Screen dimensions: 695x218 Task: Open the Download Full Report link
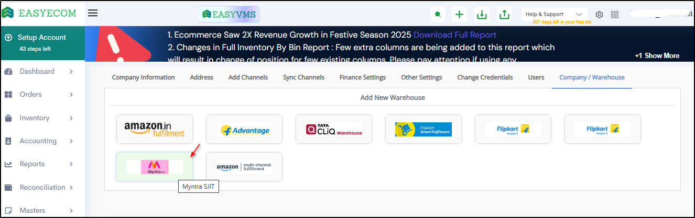pos(454,35)
